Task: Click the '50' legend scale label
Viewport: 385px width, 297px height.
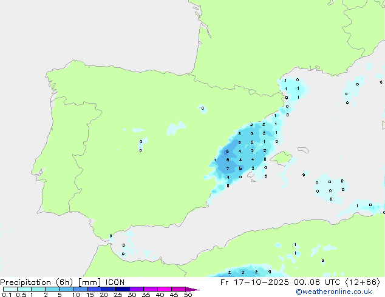Action: coord(188,295)
